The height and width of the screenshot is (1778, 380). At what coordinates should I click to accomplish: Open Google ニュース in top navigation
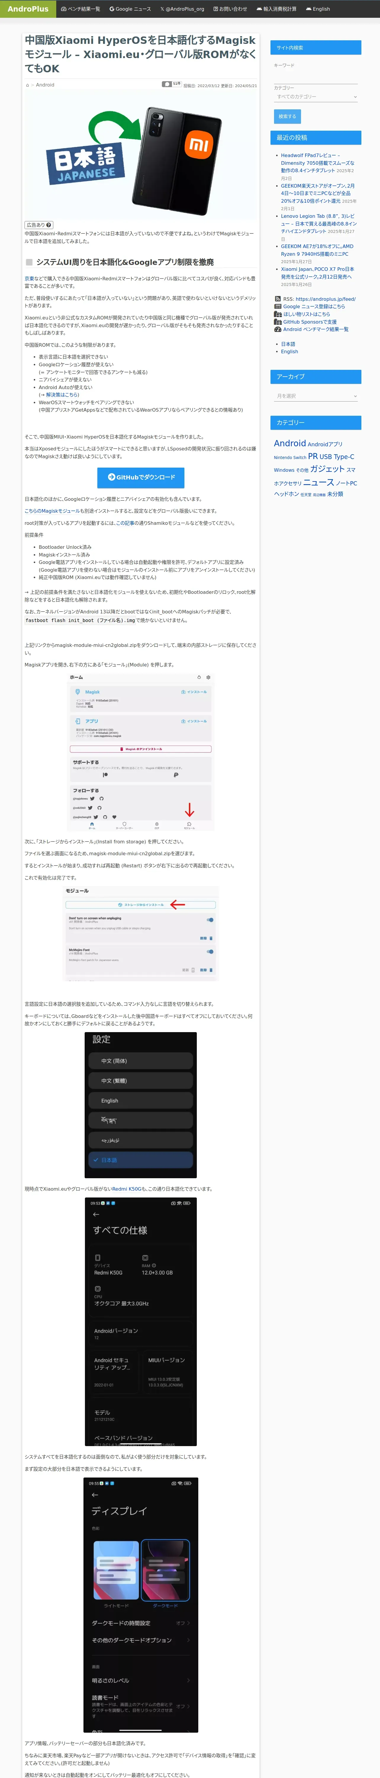(x=130, y=9)
